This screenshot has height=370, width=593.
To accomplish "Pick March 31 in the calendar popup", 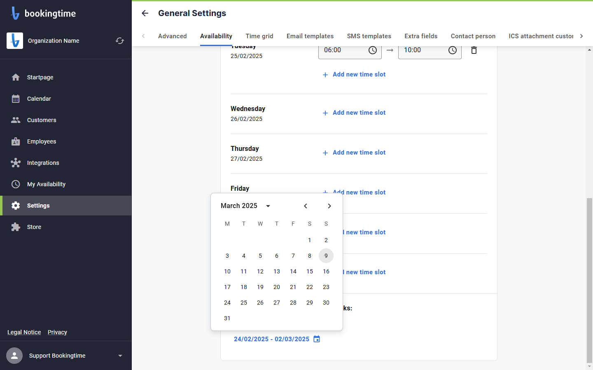I will point(227,318).
